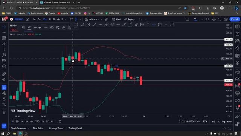The image size is (241, 136).
Task: Open the Stock Screener panel
Action: 18,128
